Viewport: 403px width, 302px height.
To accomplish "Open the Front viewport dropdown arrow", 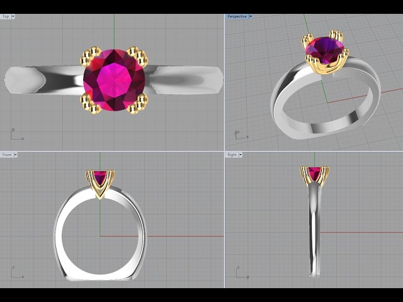I will click(x=15, y=155).
